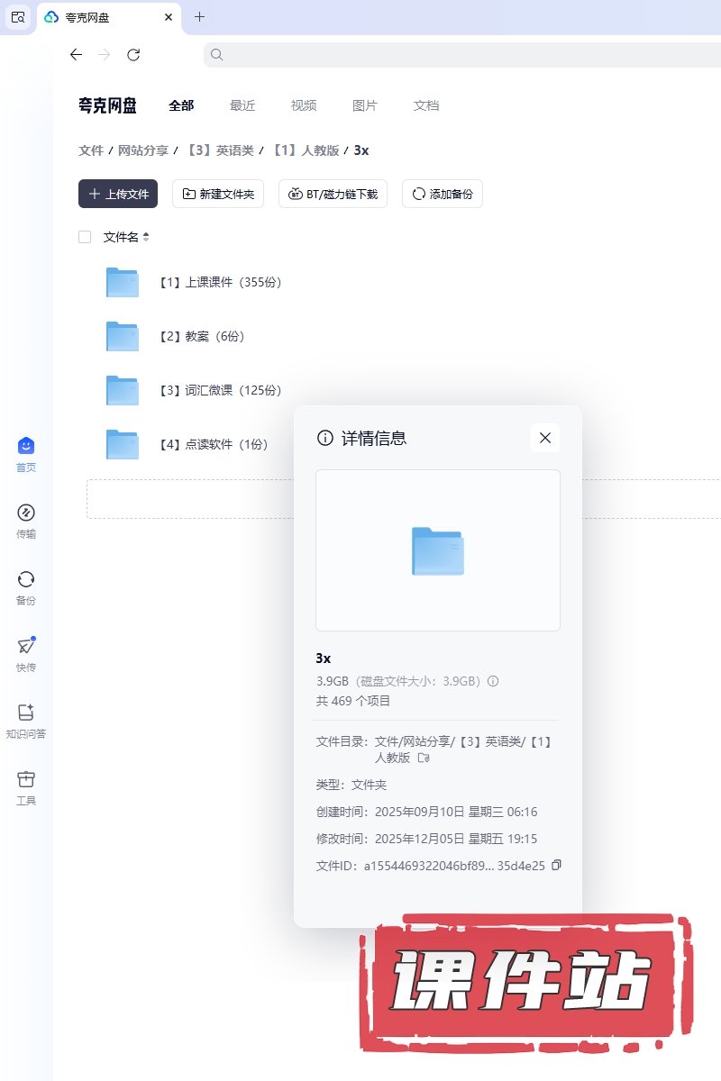Navigate to 网站分享 in the breadcrumb
The width and height of the screenshot is (721, 1081).
(143, 150)
